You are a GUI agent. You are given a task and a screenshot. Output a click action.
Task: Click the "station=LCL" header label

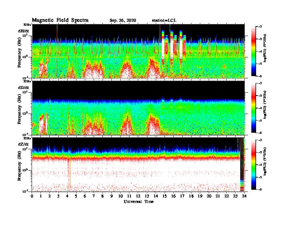click(x=164, y=21)
